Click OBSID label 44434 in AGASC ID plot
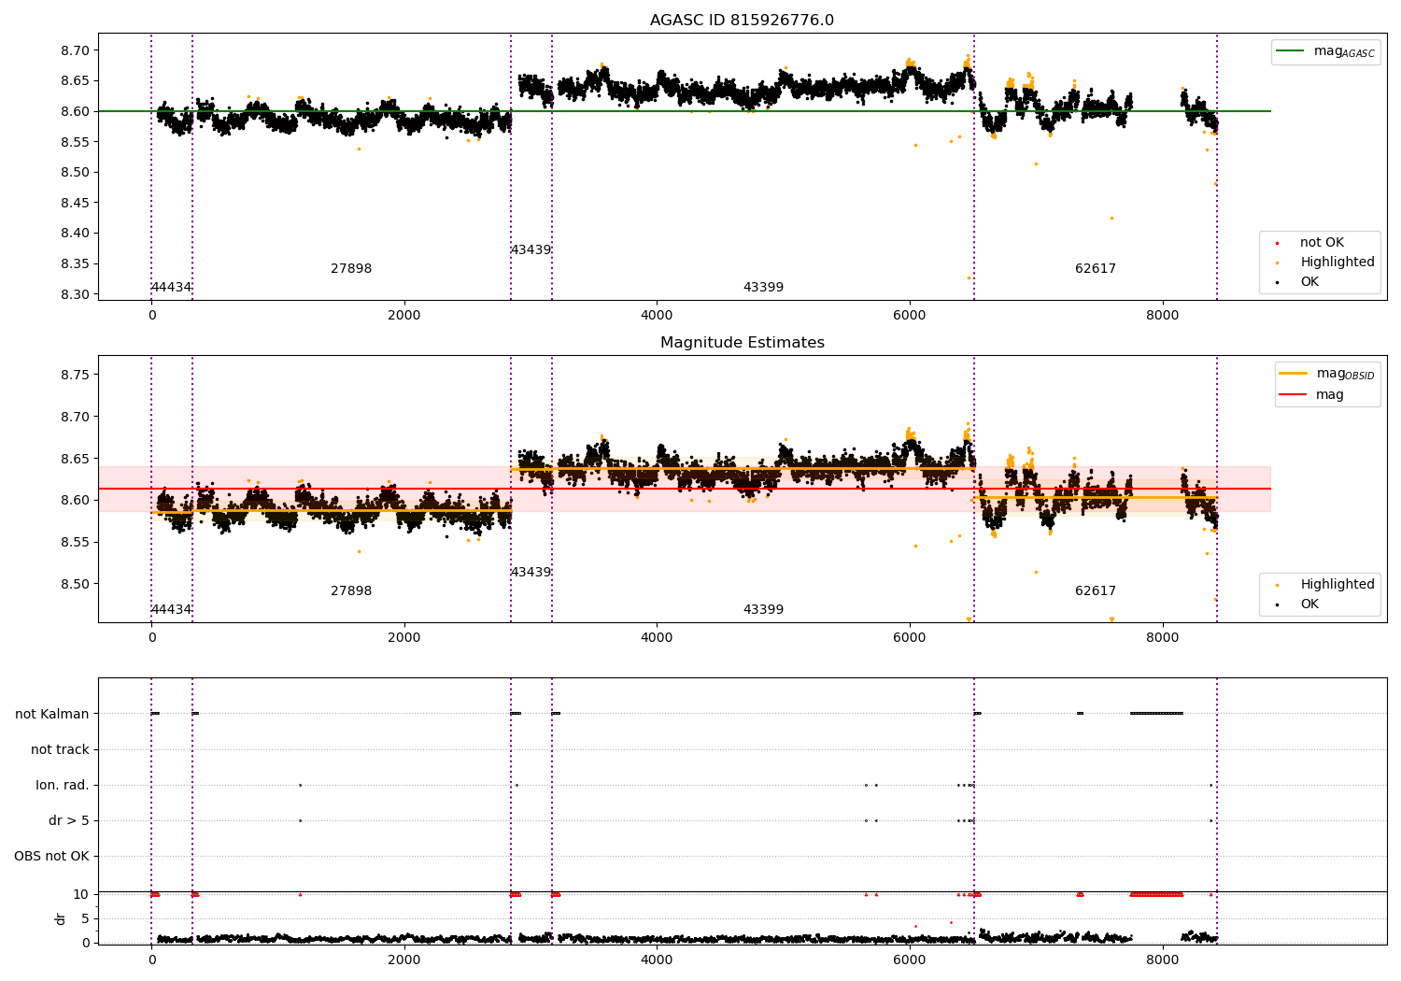This screenshot has width=1401, height=981. point(171,288)
